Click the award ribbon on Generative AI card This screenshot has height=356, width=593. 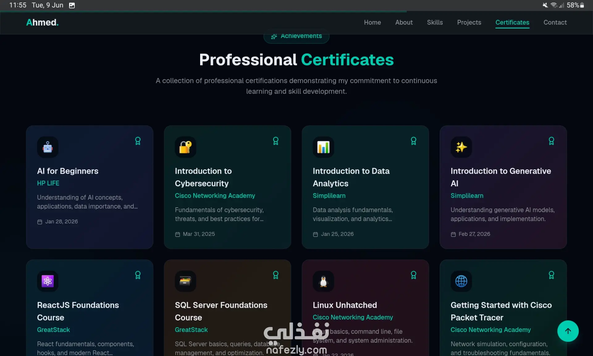coord(551,141)
